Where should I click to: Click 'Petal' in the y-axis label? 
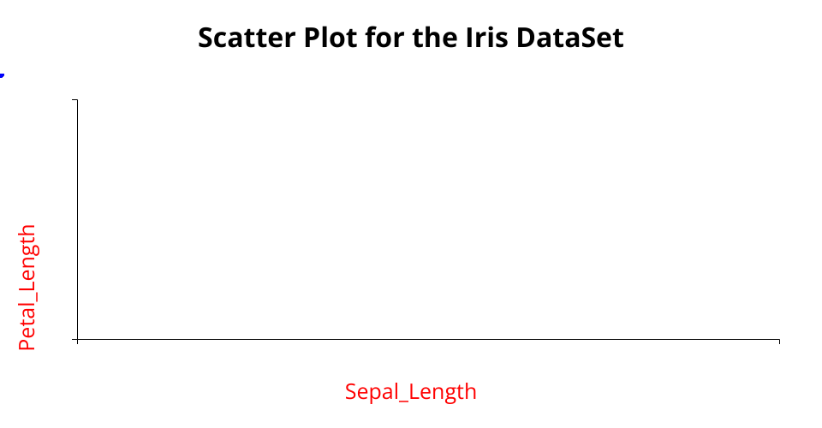pyautogui.click(x=27, y=326)
